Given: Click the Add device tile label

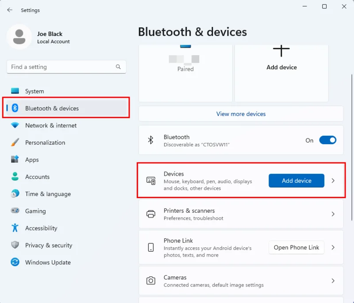Looking at the screenshot, I should pyautogui.click(x=281, y=67).
